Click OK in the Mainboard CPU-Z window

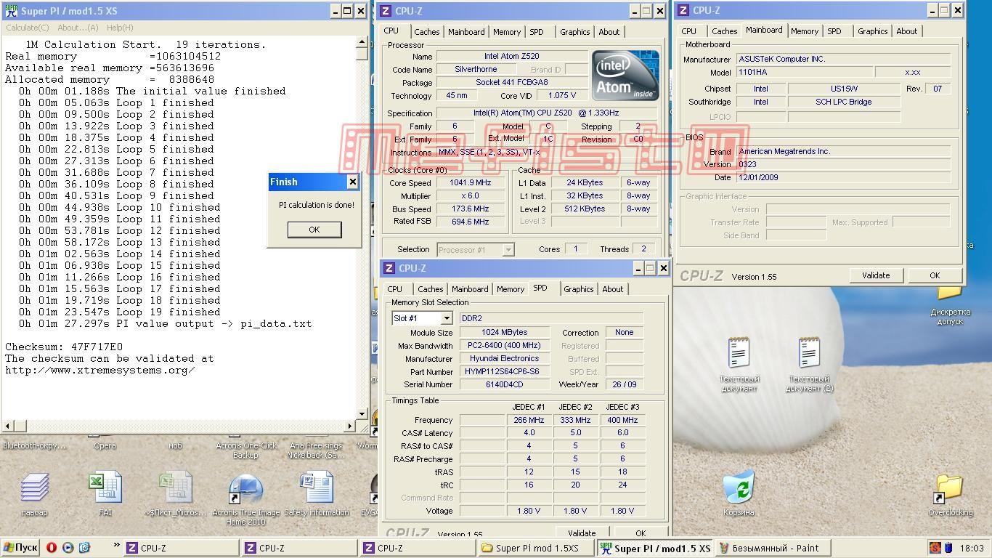(x=935, y=275)
